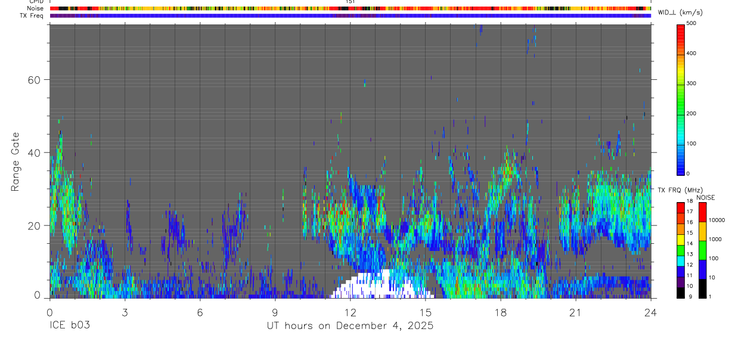
Task: Click x-axis tick label '15'
Action: [x=426, y=312]
